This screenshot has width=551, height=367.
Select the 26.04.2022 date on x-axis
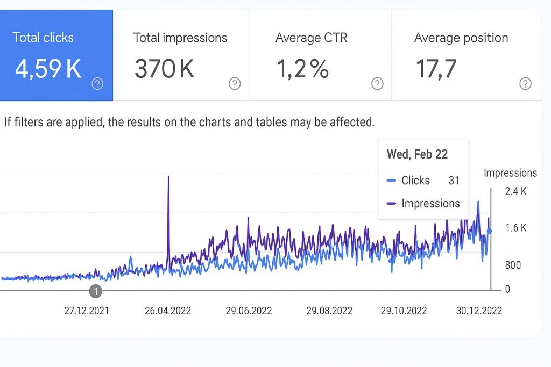pyautogui.click(x=168, y=311)
